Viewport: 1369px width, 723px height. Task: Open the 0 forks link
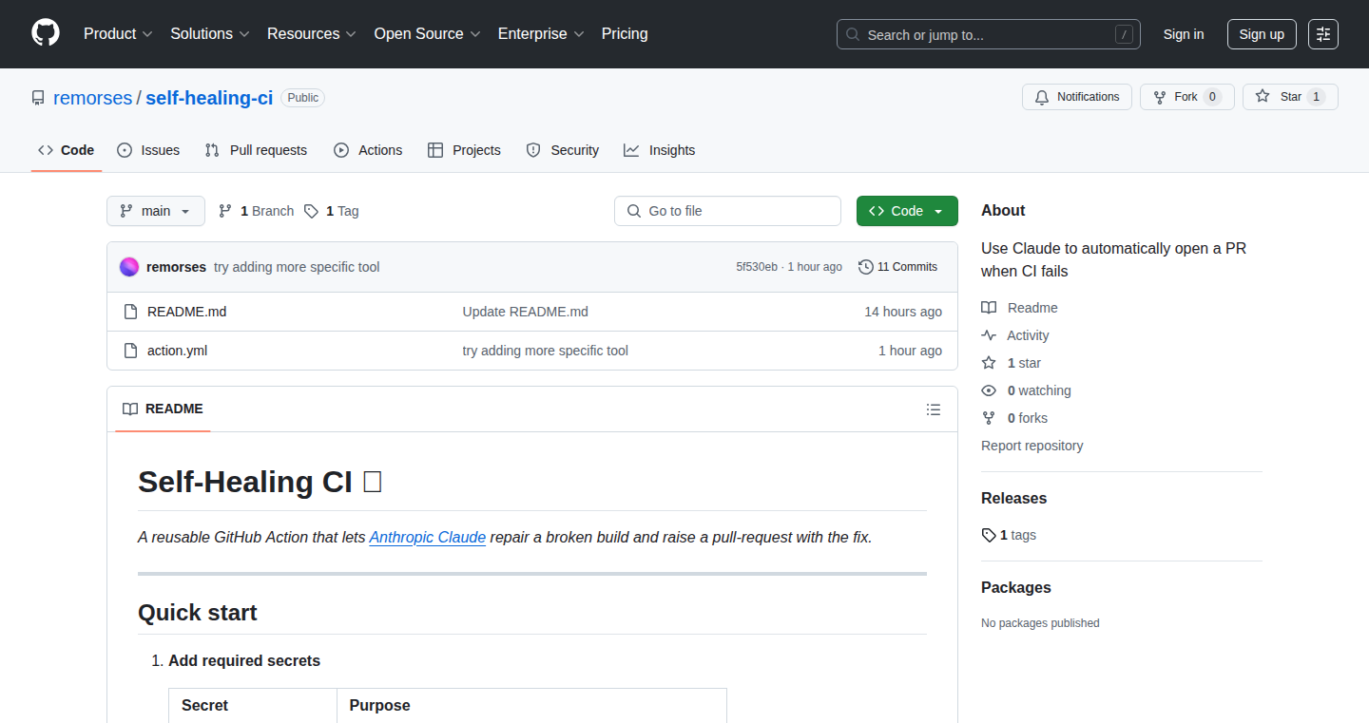tap(1014, 418)
